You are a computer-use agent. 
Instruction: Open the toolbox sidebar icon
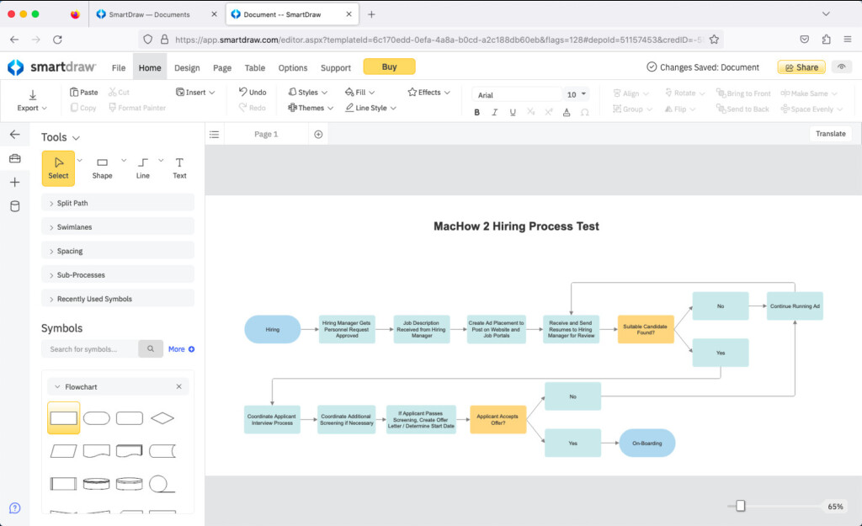coord(15,158)
